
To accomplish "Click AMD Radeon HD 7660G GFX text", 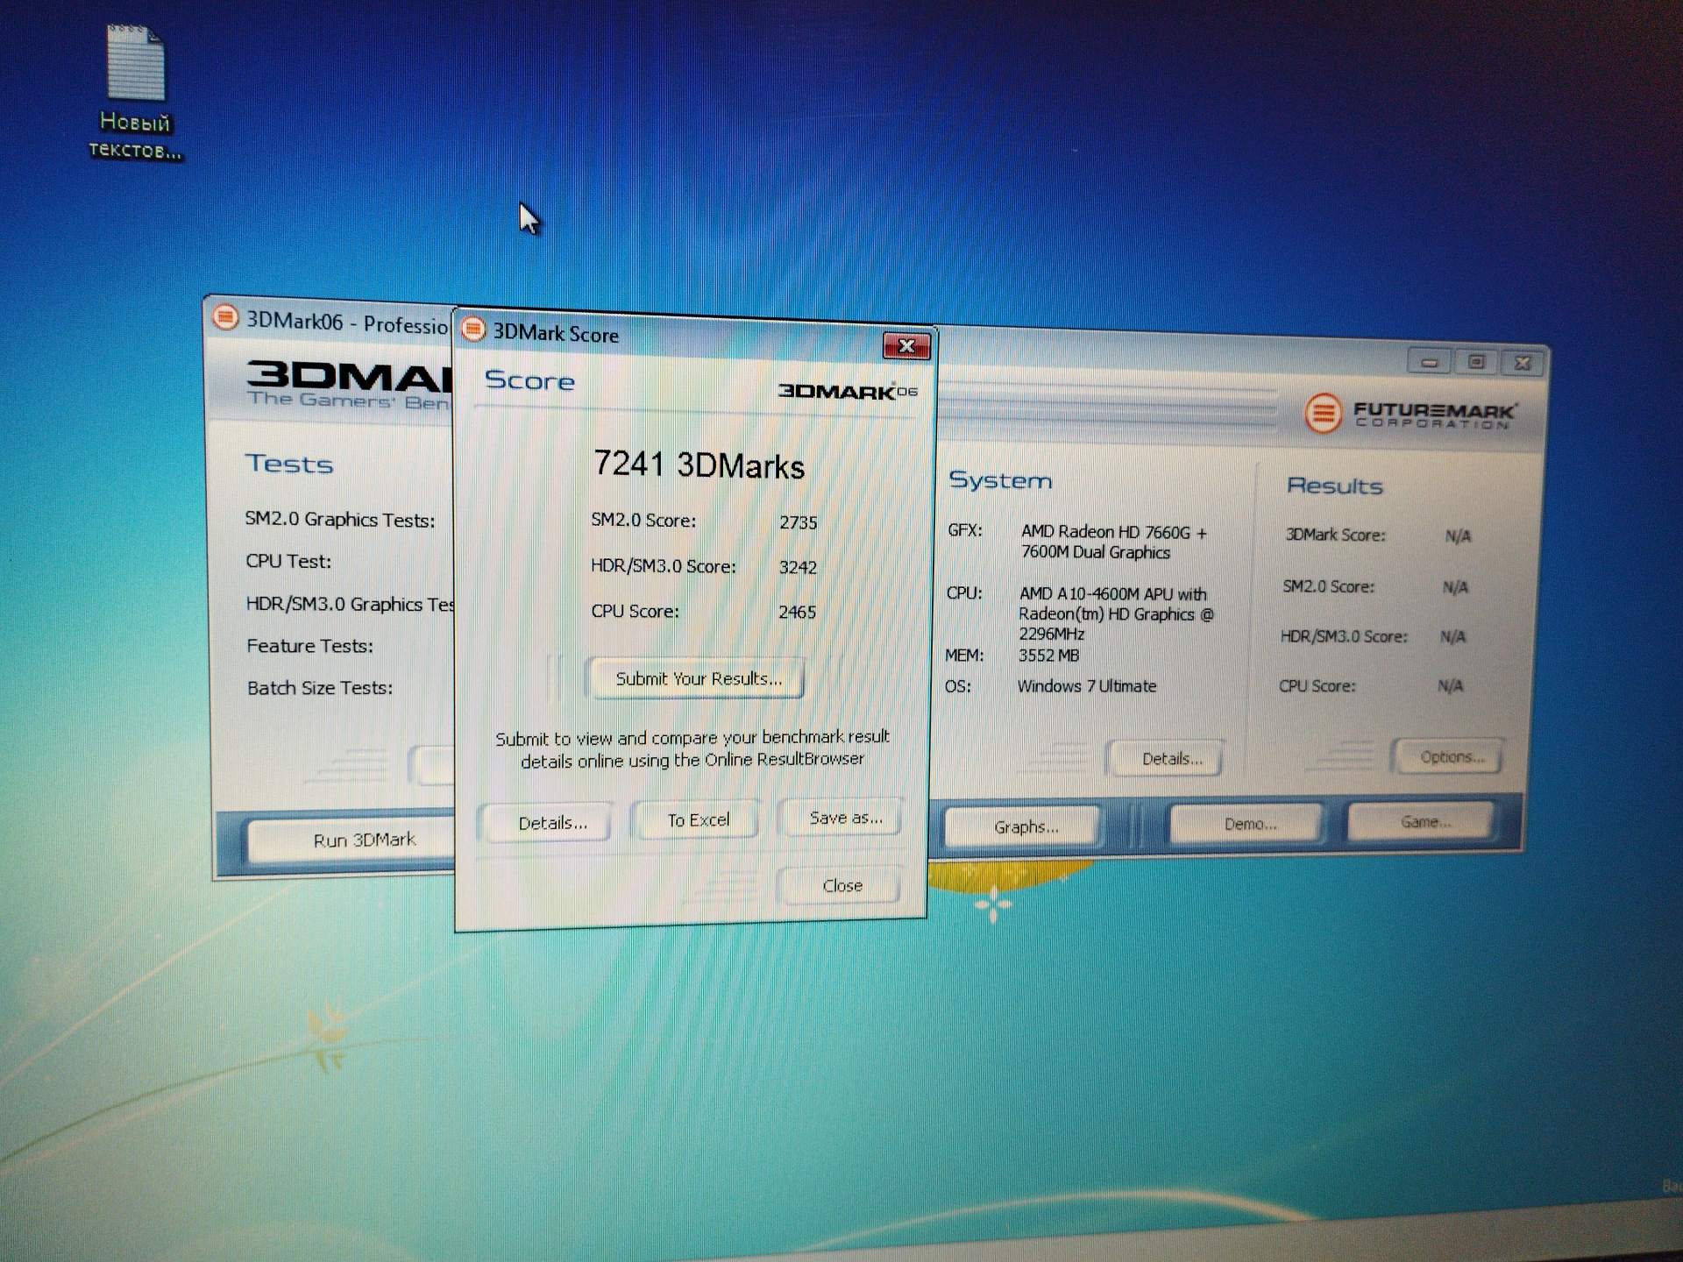I will (x=1113, y=542).
